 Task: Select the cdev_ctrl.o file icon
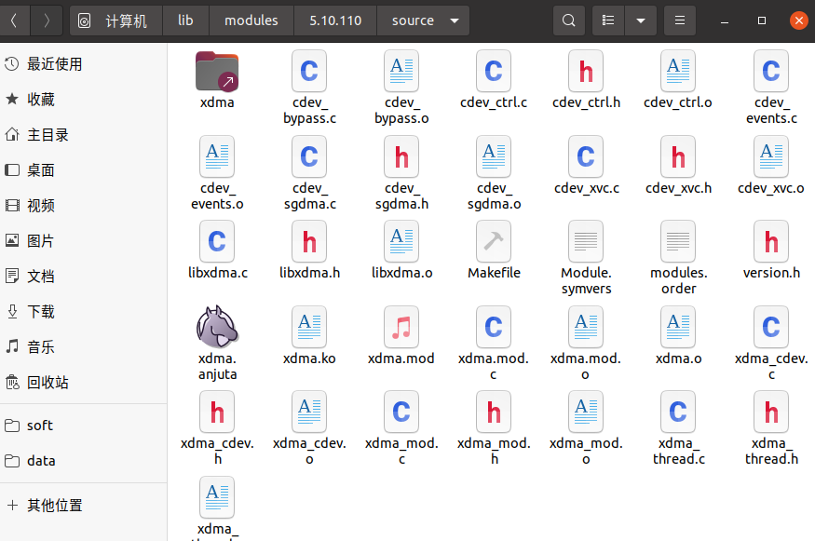pyautogui.click(x=678, y=71)
